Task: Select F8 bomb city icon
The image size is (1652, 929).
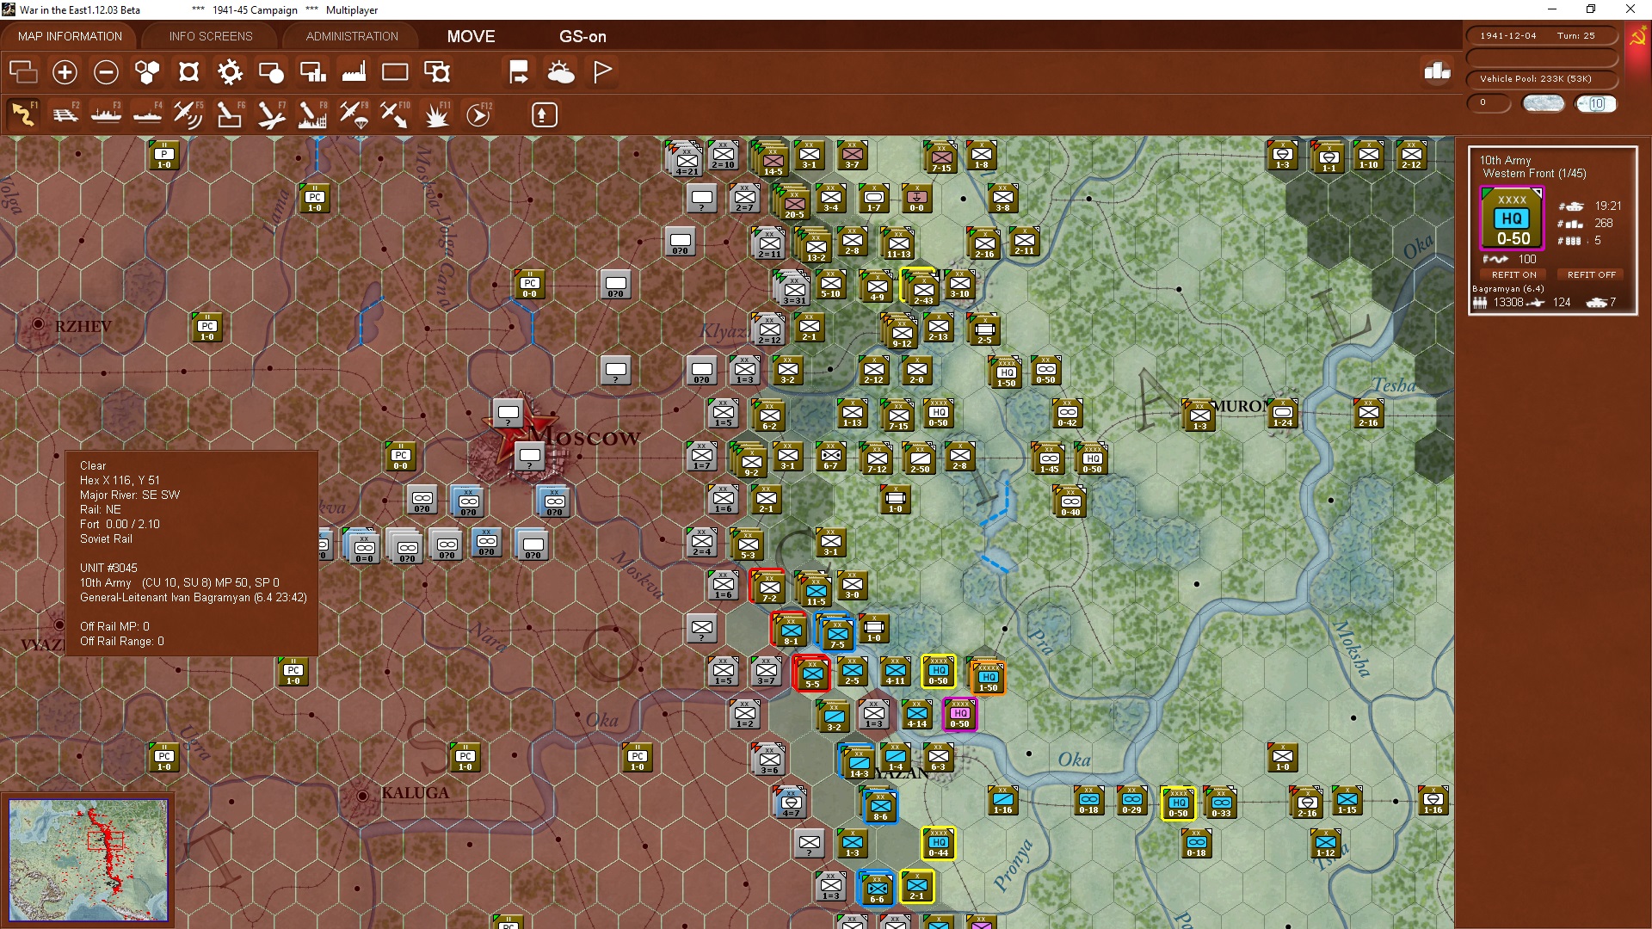Action: (x=312, y=114)
